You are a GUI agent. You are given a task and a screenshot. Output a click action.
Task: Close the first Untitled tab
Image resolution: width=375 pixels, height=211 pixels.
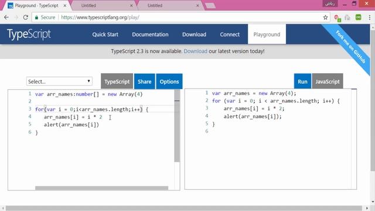131,5
